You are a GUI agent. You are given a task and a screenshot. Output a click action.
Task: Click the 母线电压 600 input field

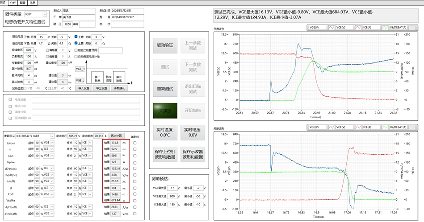pos(29,50)
